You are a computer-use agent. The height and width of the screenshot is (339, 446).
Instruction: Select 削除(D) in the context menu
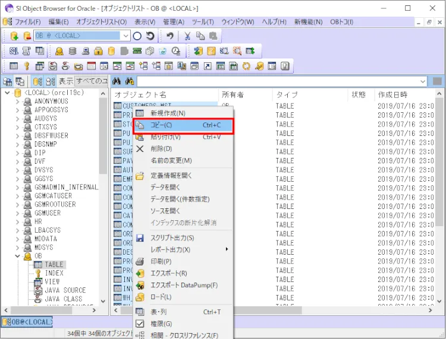pos(184,149)
